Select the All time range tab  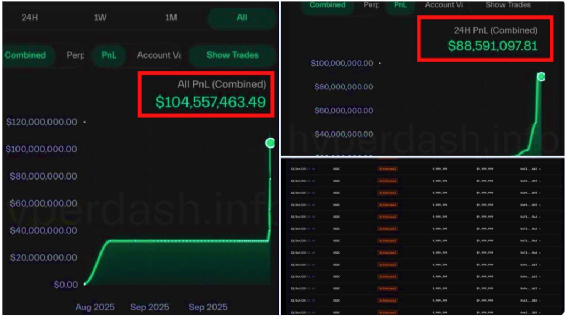242,18
